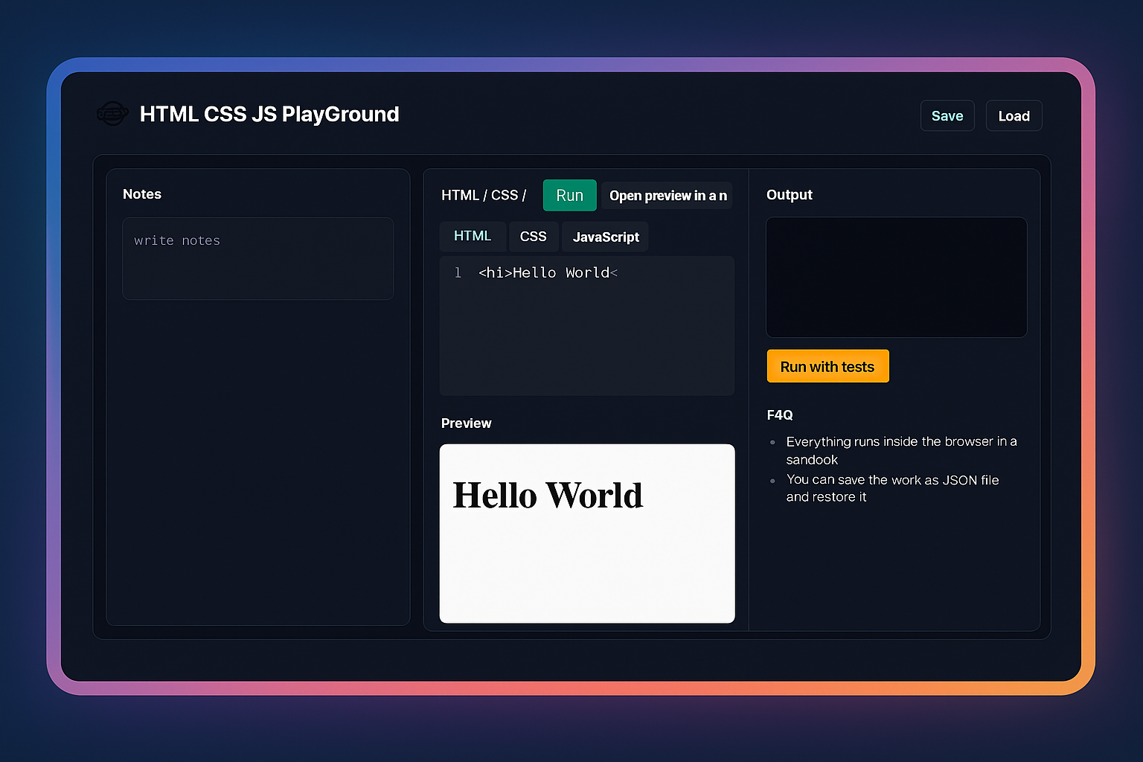Click the F4Q section heading
The image size is (1143, 762).
(x=779, y=415)
